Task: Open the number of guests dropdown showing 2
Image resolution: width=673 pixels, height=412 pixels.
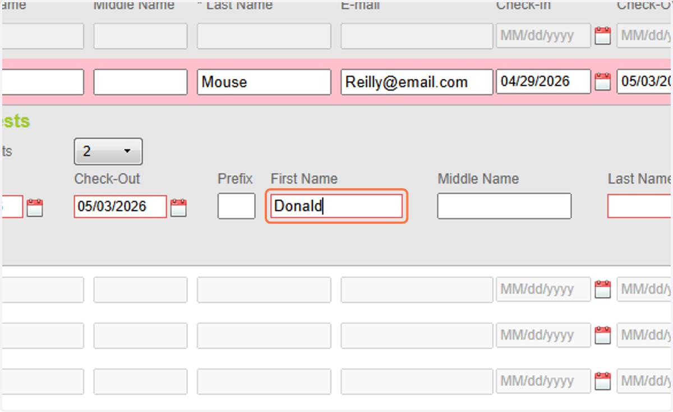Action: [108, 151]
